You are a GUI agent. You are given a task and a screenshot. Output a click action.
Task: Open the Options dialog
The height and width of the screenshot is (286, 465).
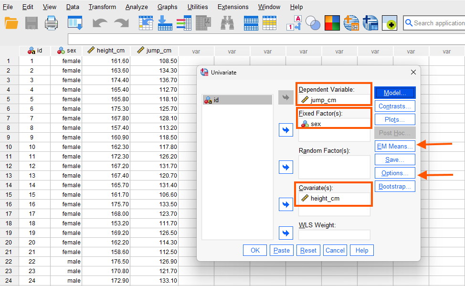(x=394, y=172)
